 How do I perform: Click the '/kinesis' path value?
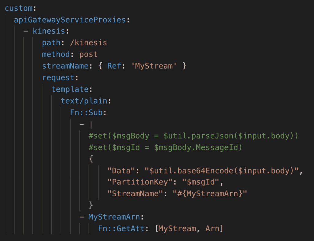88,43
